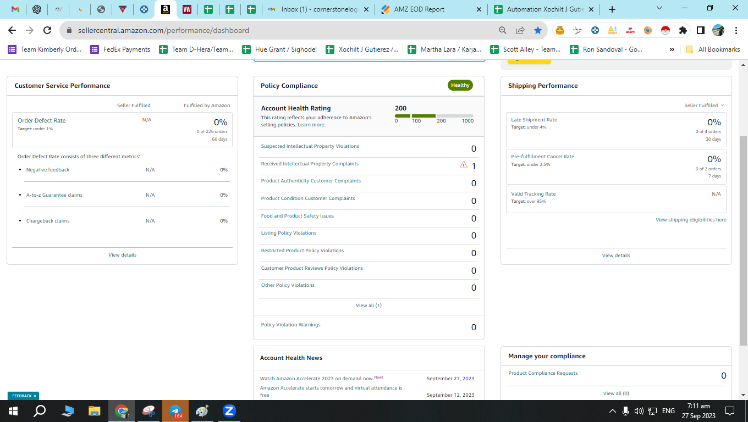
Task: Open the blue circular cross extension
Action: [x=595, y=30]
